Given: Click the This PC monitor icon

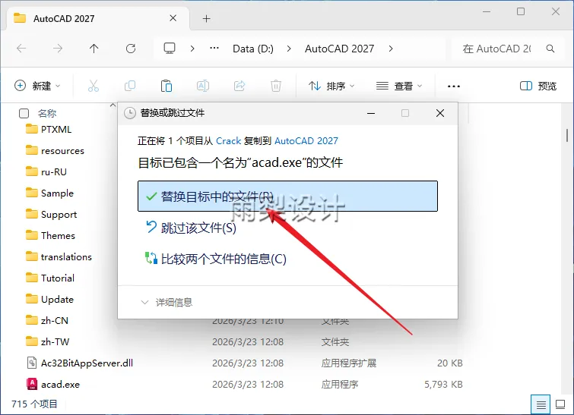Looking at the screenshot, I should point(169,49).
